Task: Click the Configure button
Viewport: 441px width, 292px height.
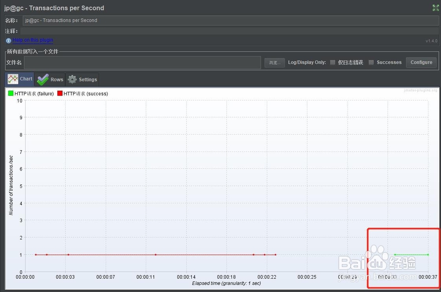Action: click(x=421, y=63)
